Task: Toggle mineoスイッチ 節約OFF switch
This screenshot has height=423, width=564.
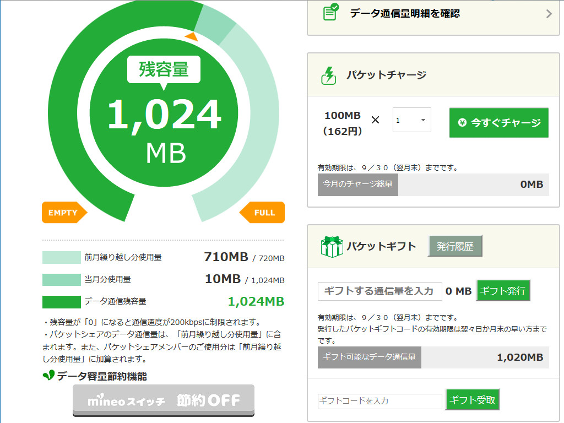Action: 164,400
